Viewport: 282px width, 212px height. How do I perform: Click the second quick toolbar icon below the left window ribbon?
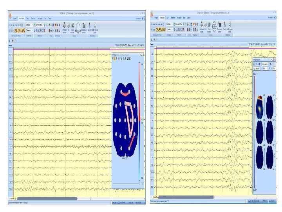pyautogui.click(x=13, y=41)
